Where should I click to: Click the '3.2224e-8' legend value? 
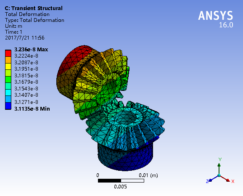tap(26, 56)
